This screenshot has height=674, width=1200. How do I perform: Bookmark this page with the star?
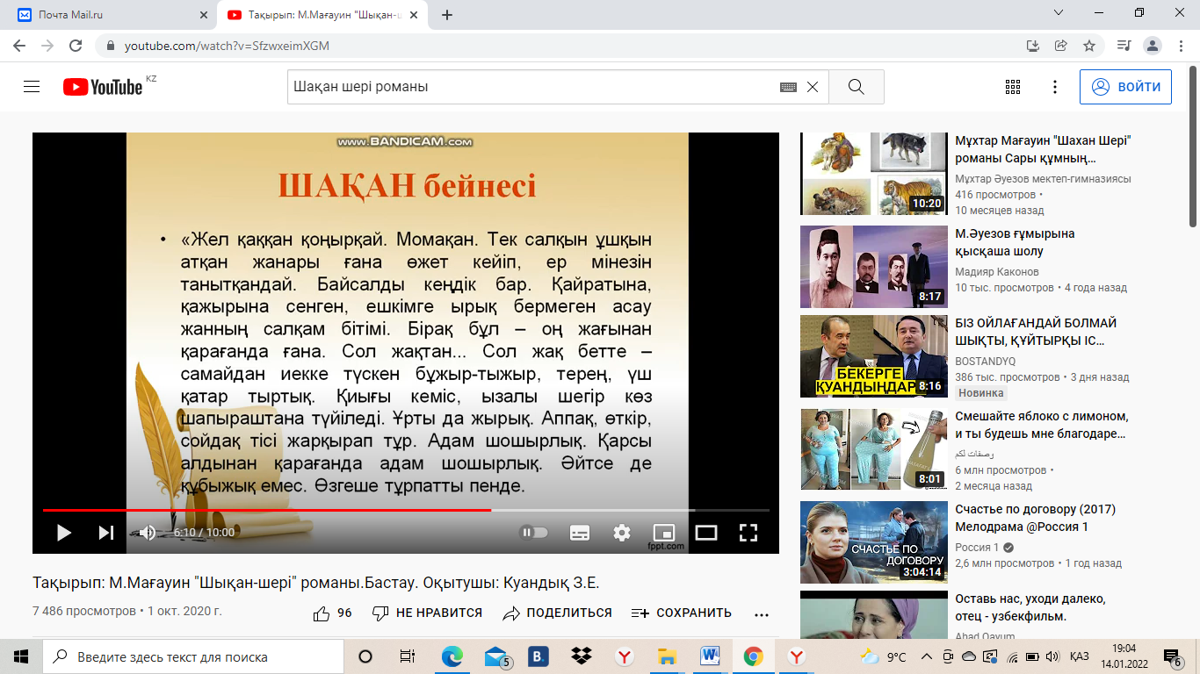pyautogui.click(x=1089, y=46)
